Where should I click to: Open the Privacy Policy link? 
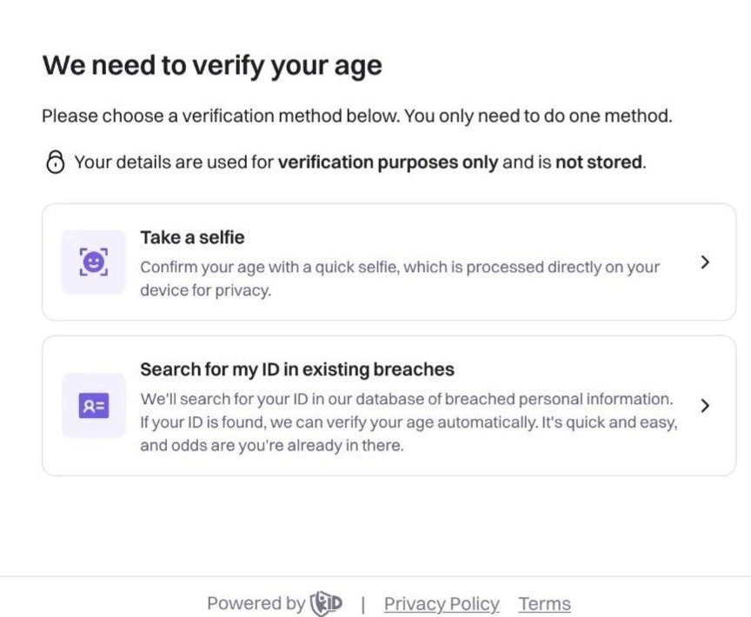click(442, 604)
